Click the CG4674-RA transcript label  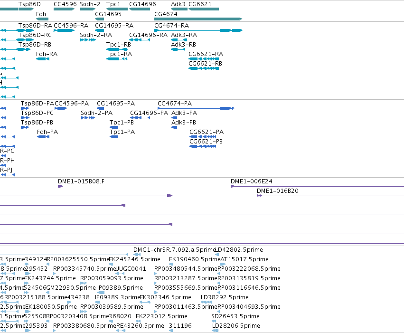tap(171, 25)
